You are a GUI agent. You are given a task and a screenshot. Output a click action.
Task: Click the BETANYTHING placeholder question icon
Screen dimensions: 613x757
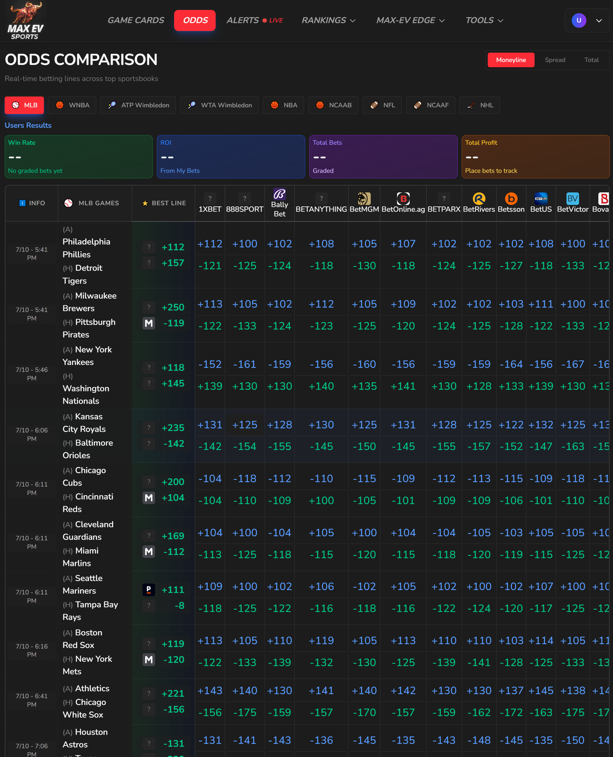(x=321, y=198)
